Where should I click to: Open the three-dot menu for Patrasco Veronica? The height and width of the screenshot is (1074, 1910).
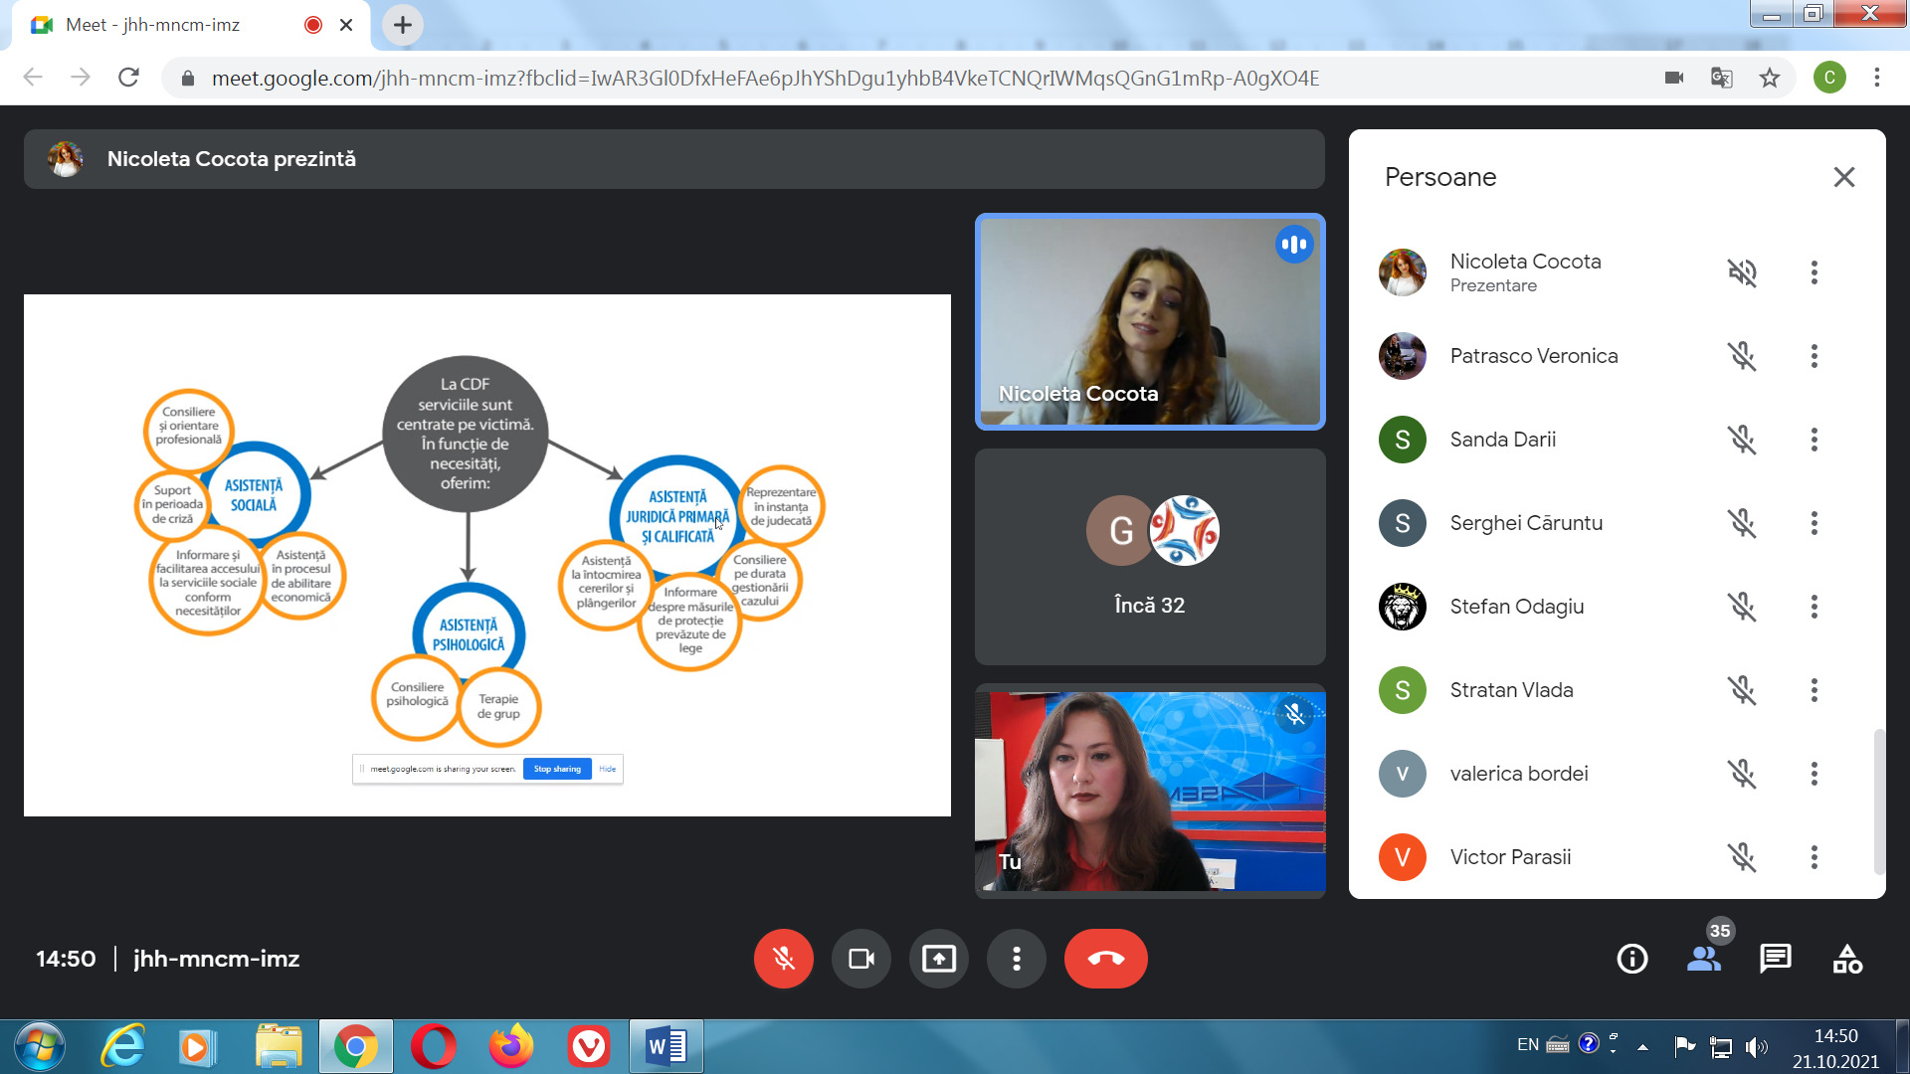coord(1814,356)
